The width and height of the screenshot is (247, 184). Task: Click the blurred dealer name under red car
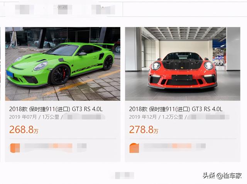(167, 146)
